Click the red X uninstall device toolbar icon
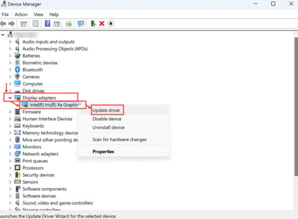The height and width of the screenshot is (219, 298). click(x=102, y=23)
